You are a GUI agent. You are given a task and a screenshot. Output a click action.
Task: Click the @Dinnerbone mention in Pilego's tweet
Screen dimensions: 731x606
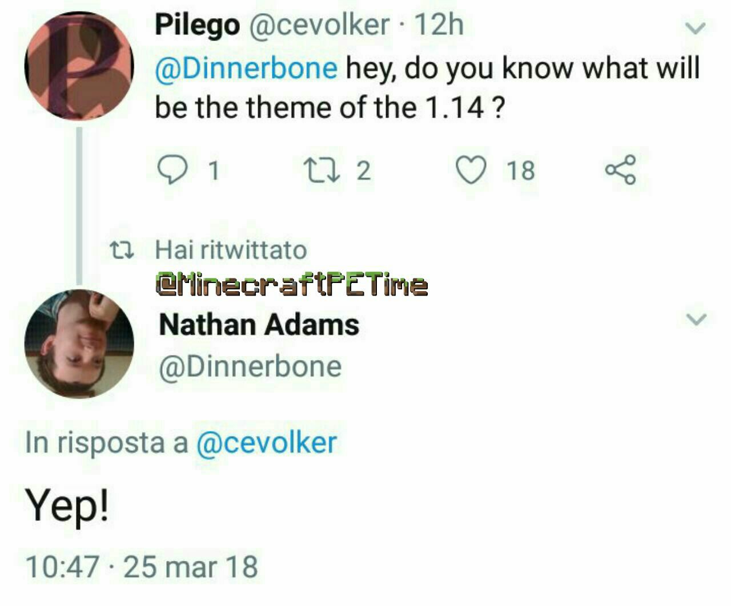(x=246, y=68)
